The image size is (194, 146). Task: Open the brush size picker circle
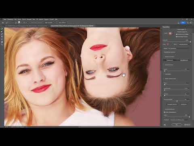[19, 22]
